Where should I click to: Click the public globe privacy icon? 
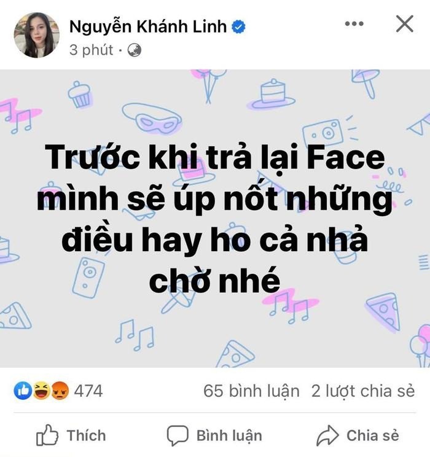pos(135,50)
